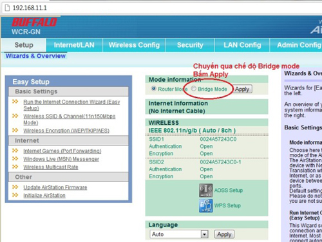Open the Language dropdown set to Auto
The height and width of the screenshot is (242, 322).
pos(179,234)
